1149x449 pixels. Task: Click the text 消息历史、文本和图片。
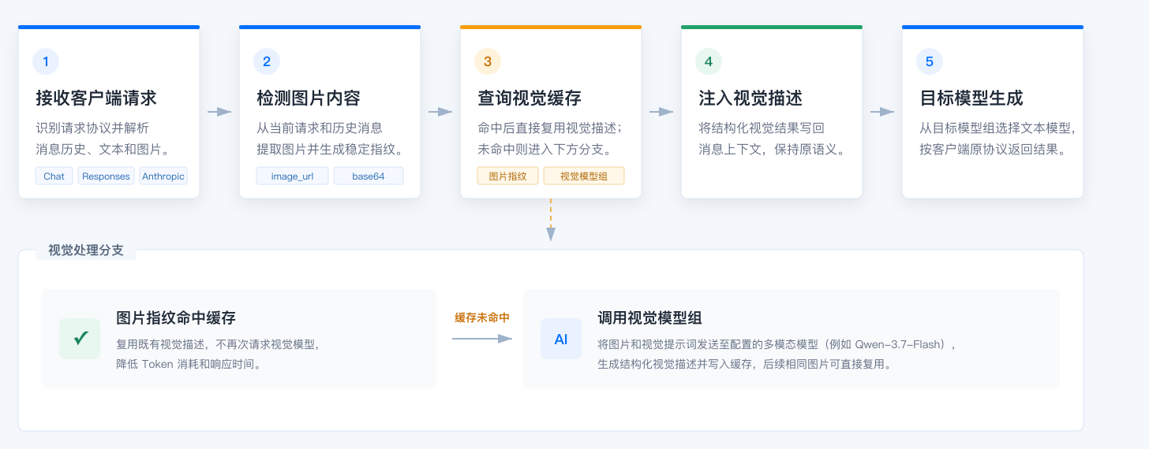click(x=103, y=149)
